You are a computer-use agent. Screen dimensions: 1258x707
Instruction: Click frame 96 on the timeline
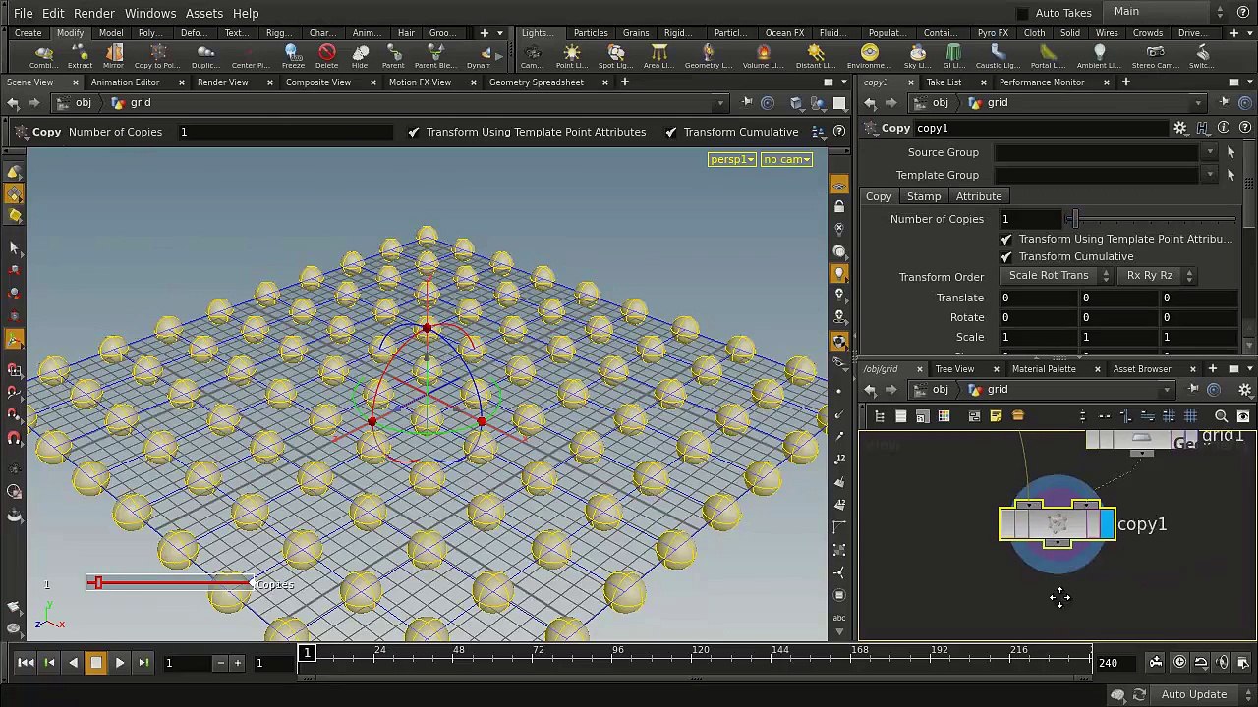[617, 653]
